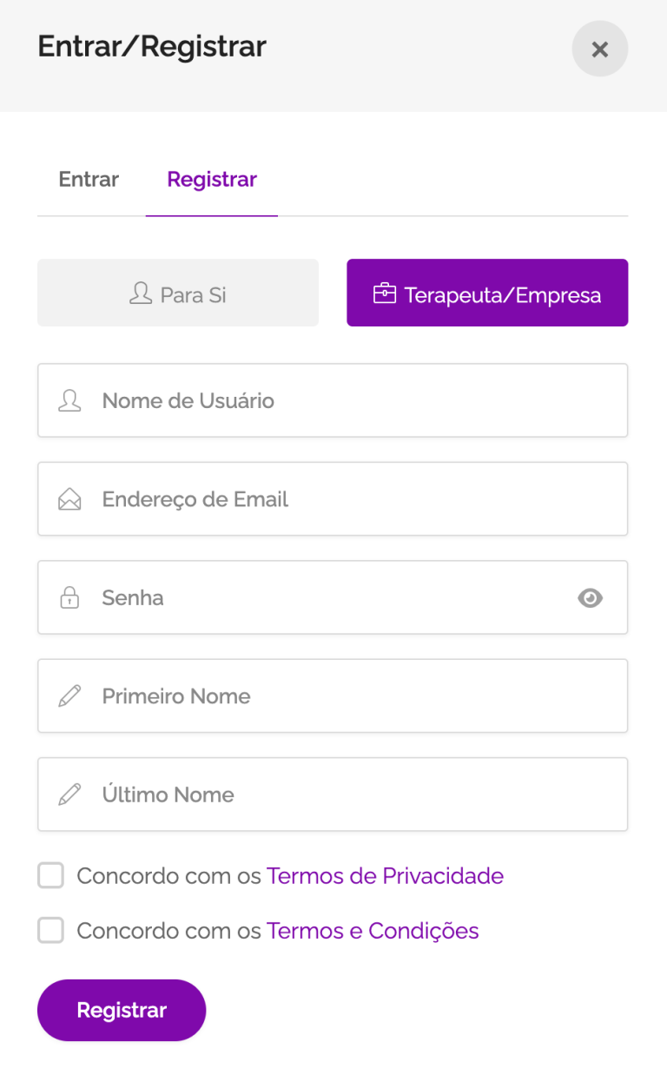The image size is (667, 1068).
Task: Click the pencil icon beside Primeiro Nome
Action: [69, 696]
